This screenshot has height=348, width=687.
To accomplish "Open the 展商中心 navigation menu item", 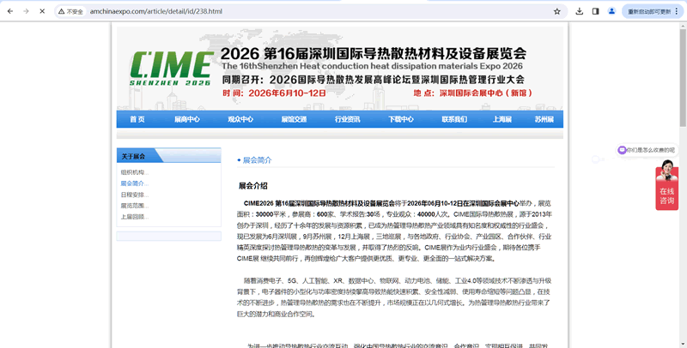I will pyautogui.click(x=187, y=119).
